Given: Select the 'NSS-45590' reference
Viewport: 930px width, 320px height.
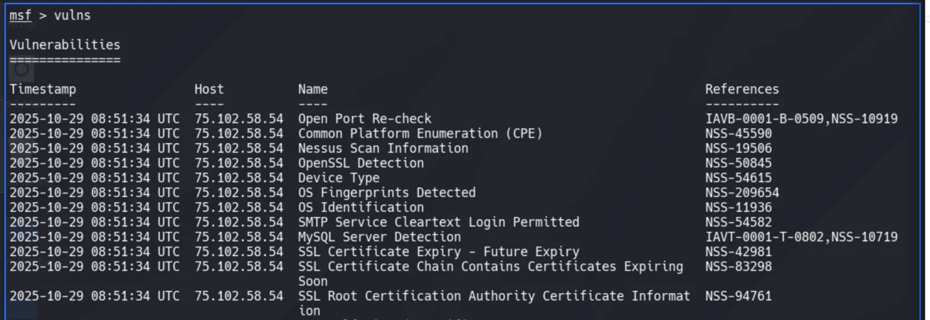Looking at the screenshot, I should 738,134.
